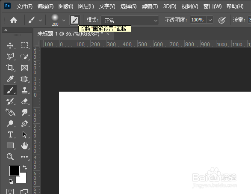Open the 图层(L) menu
The width and height of the screenshot is (251, 194).
86,6
